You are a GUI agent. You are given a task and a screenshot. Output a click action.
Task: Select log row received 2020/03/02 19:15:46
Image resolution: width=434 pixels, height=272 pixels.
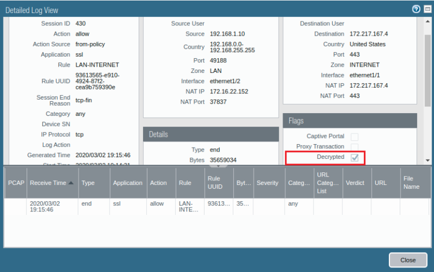(x=218, y=206)
